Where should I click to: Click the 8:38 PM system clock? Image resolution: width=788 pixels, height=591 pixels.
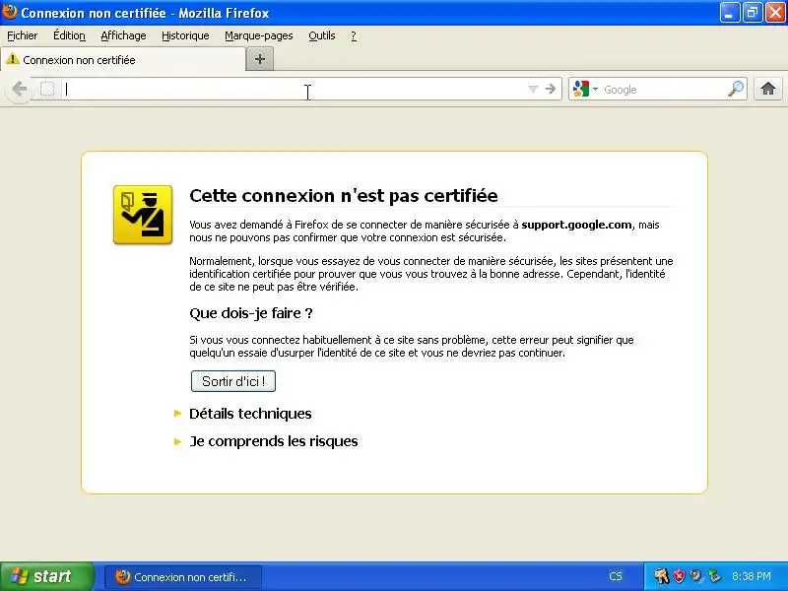(752, 576)
